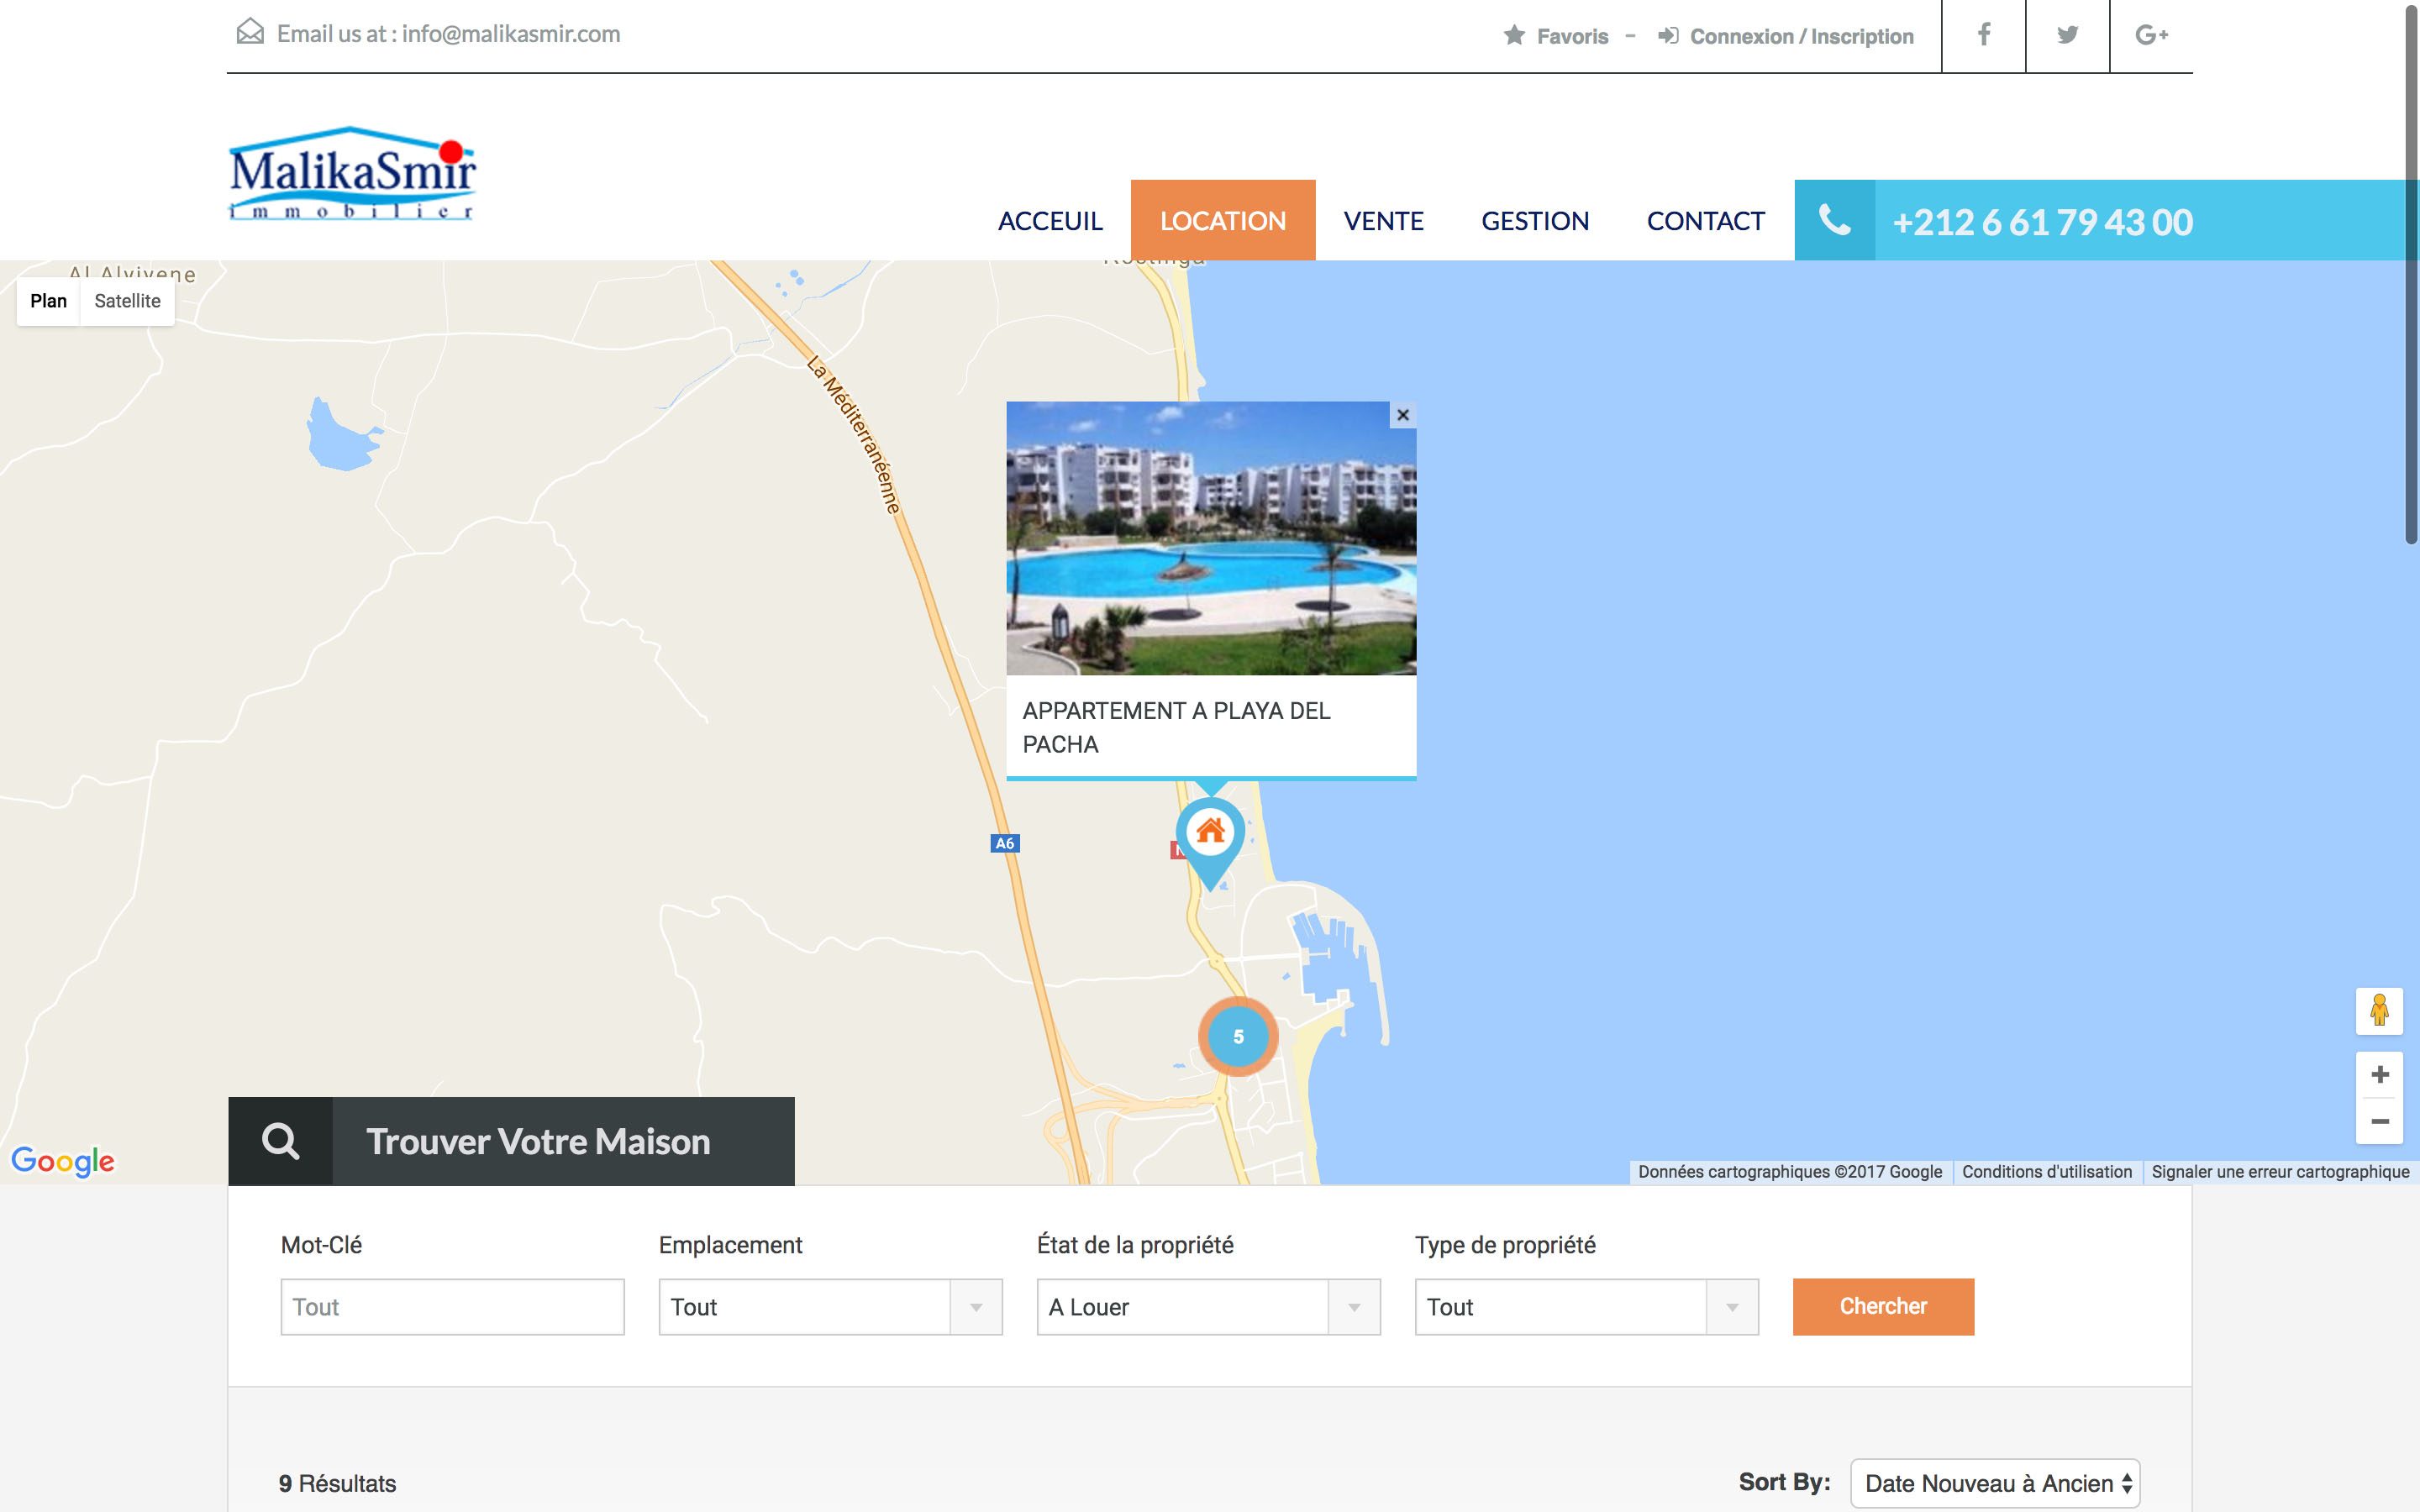Open the Type de propriété dropdown
Viewport: 2420px width, 1512px height.
[1586, 1307]
